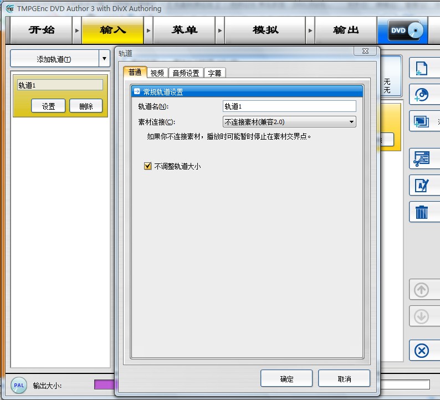Select the 轨道1 name field in track list
Viewport: 440px width, 400px height.
[60, 85]
